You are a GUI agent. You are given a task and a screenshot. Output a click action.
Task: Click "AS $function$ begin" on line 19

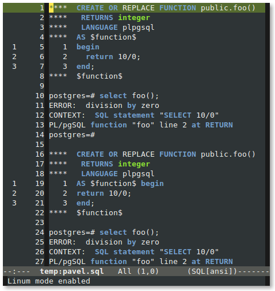coord(120,184)
